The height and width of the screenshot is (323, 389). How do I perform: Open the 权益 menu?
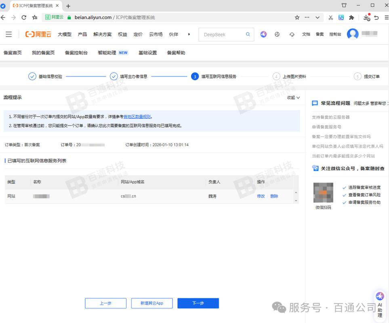point(122,34)
